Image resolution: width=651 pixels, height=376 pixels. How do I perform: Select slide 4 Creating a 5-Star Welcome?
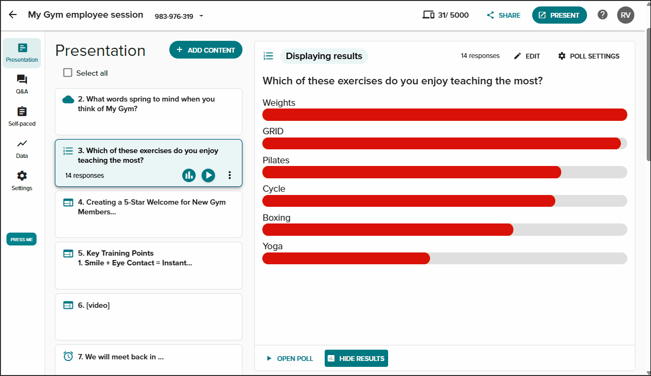[x=148, y=214]
